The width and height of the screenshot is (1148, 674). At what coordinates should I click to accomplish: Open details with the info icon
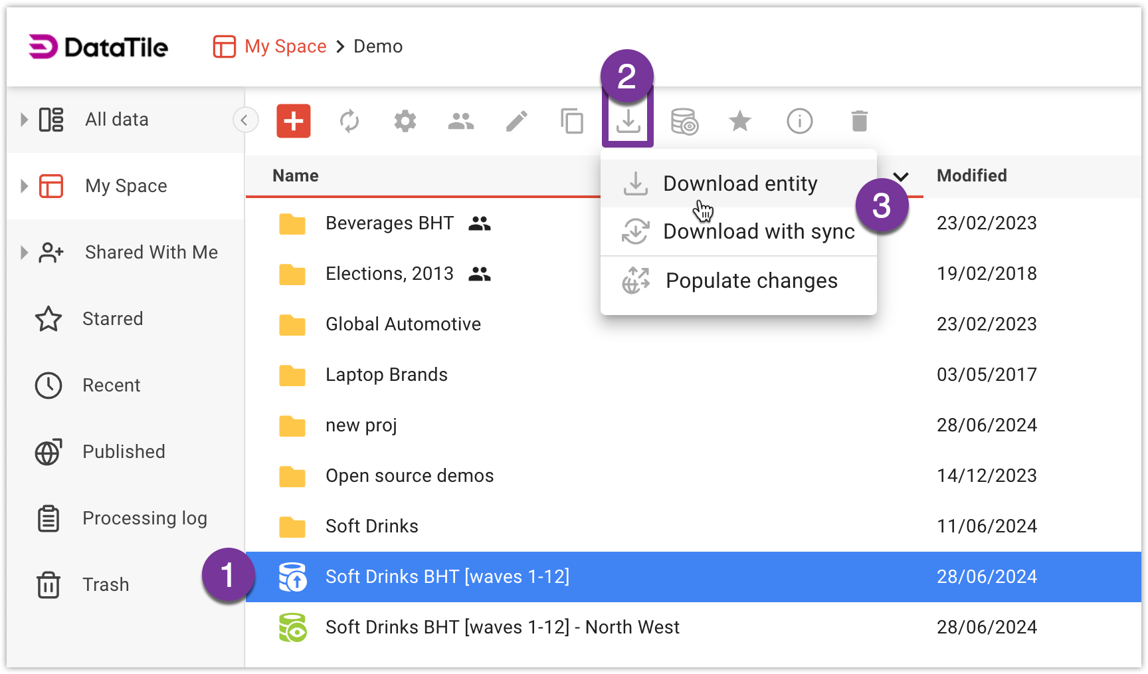799,121
